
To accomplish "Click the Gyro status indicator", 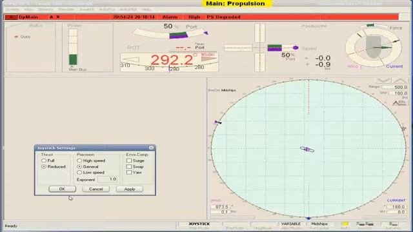I will tap(23, 37).
